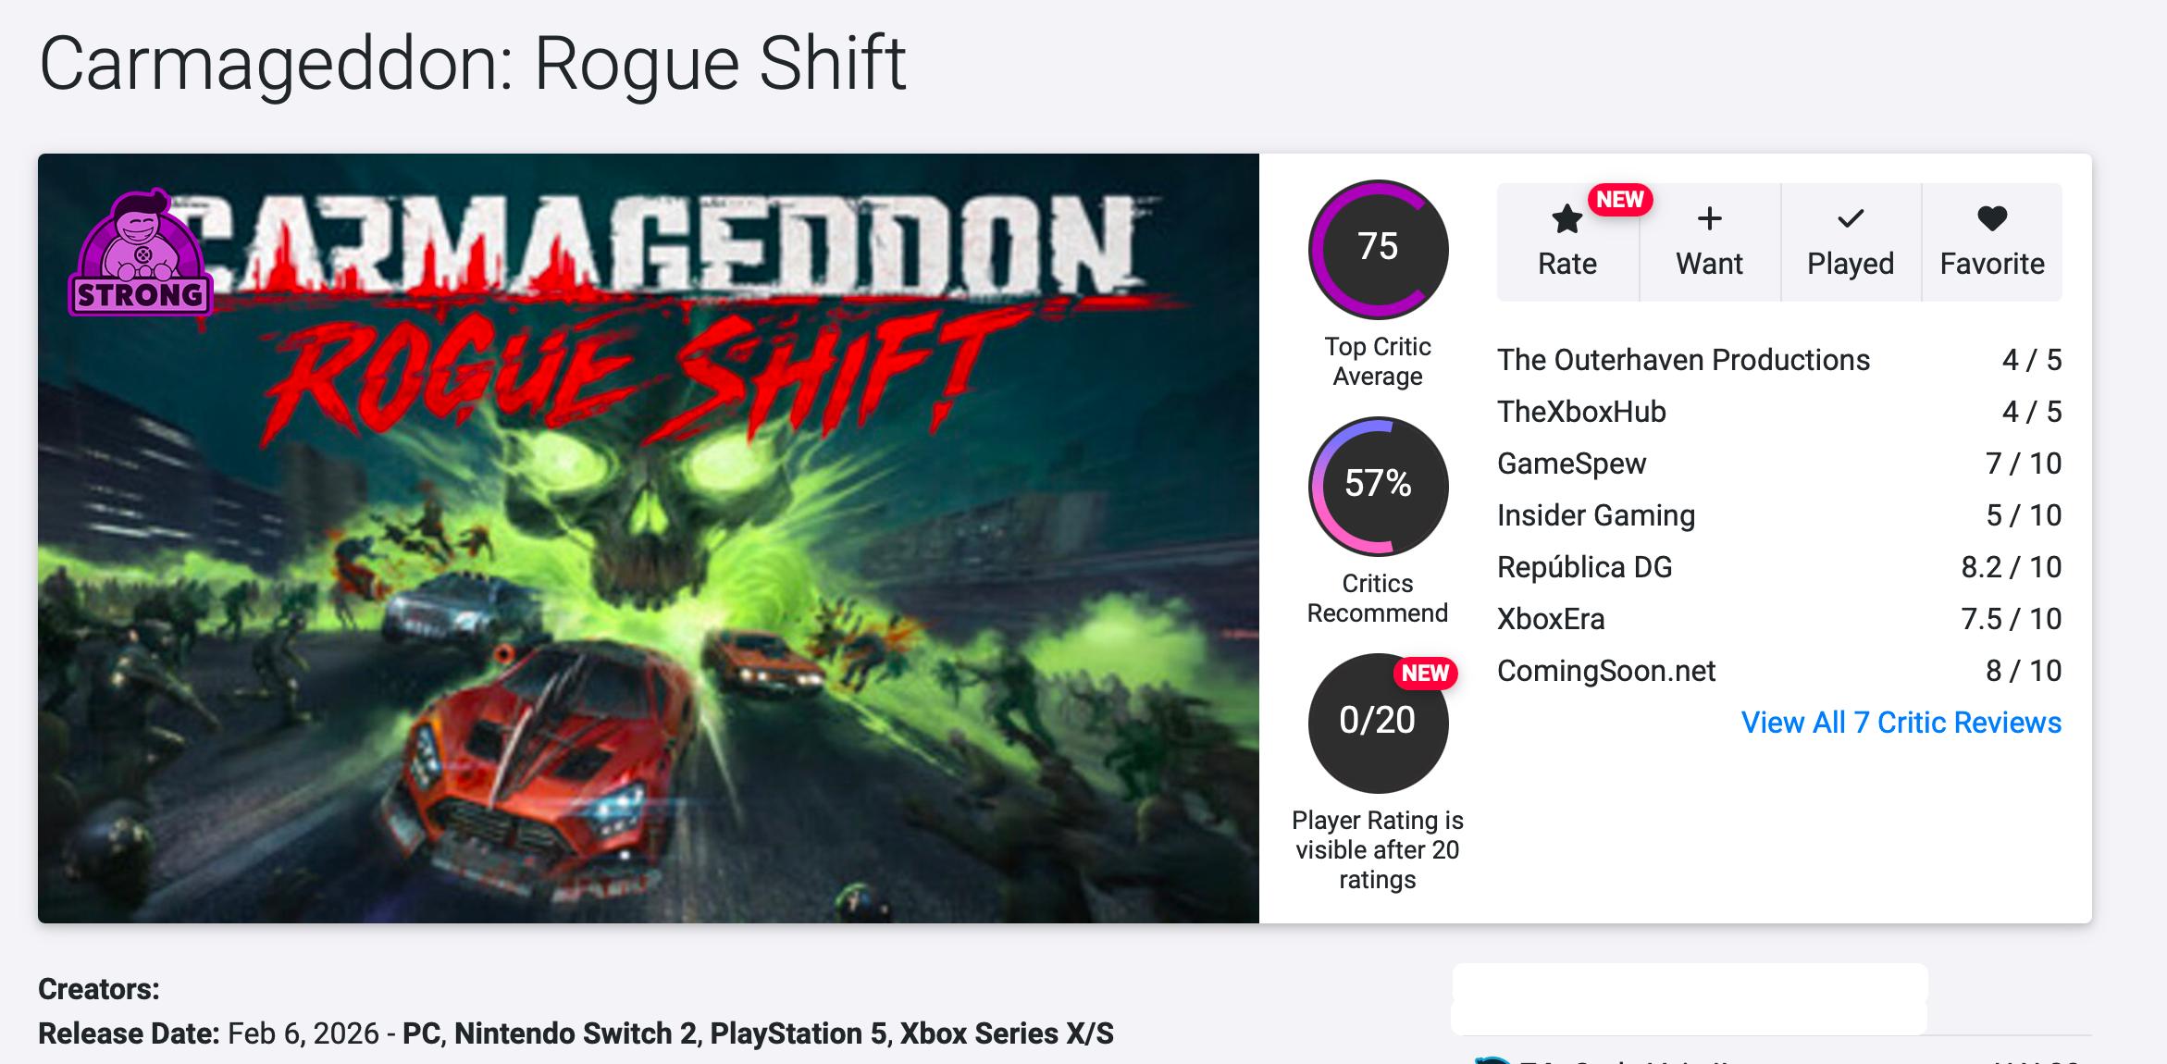2167x1064 pixels.
Task: Open The Outerhaven Productions review
Action: click(1683, 360)
